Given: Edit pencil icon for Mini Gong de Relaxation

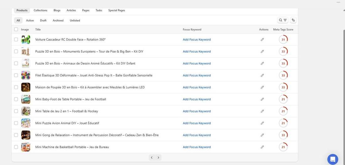Looking at the screenshot, I should click(262, 135).
